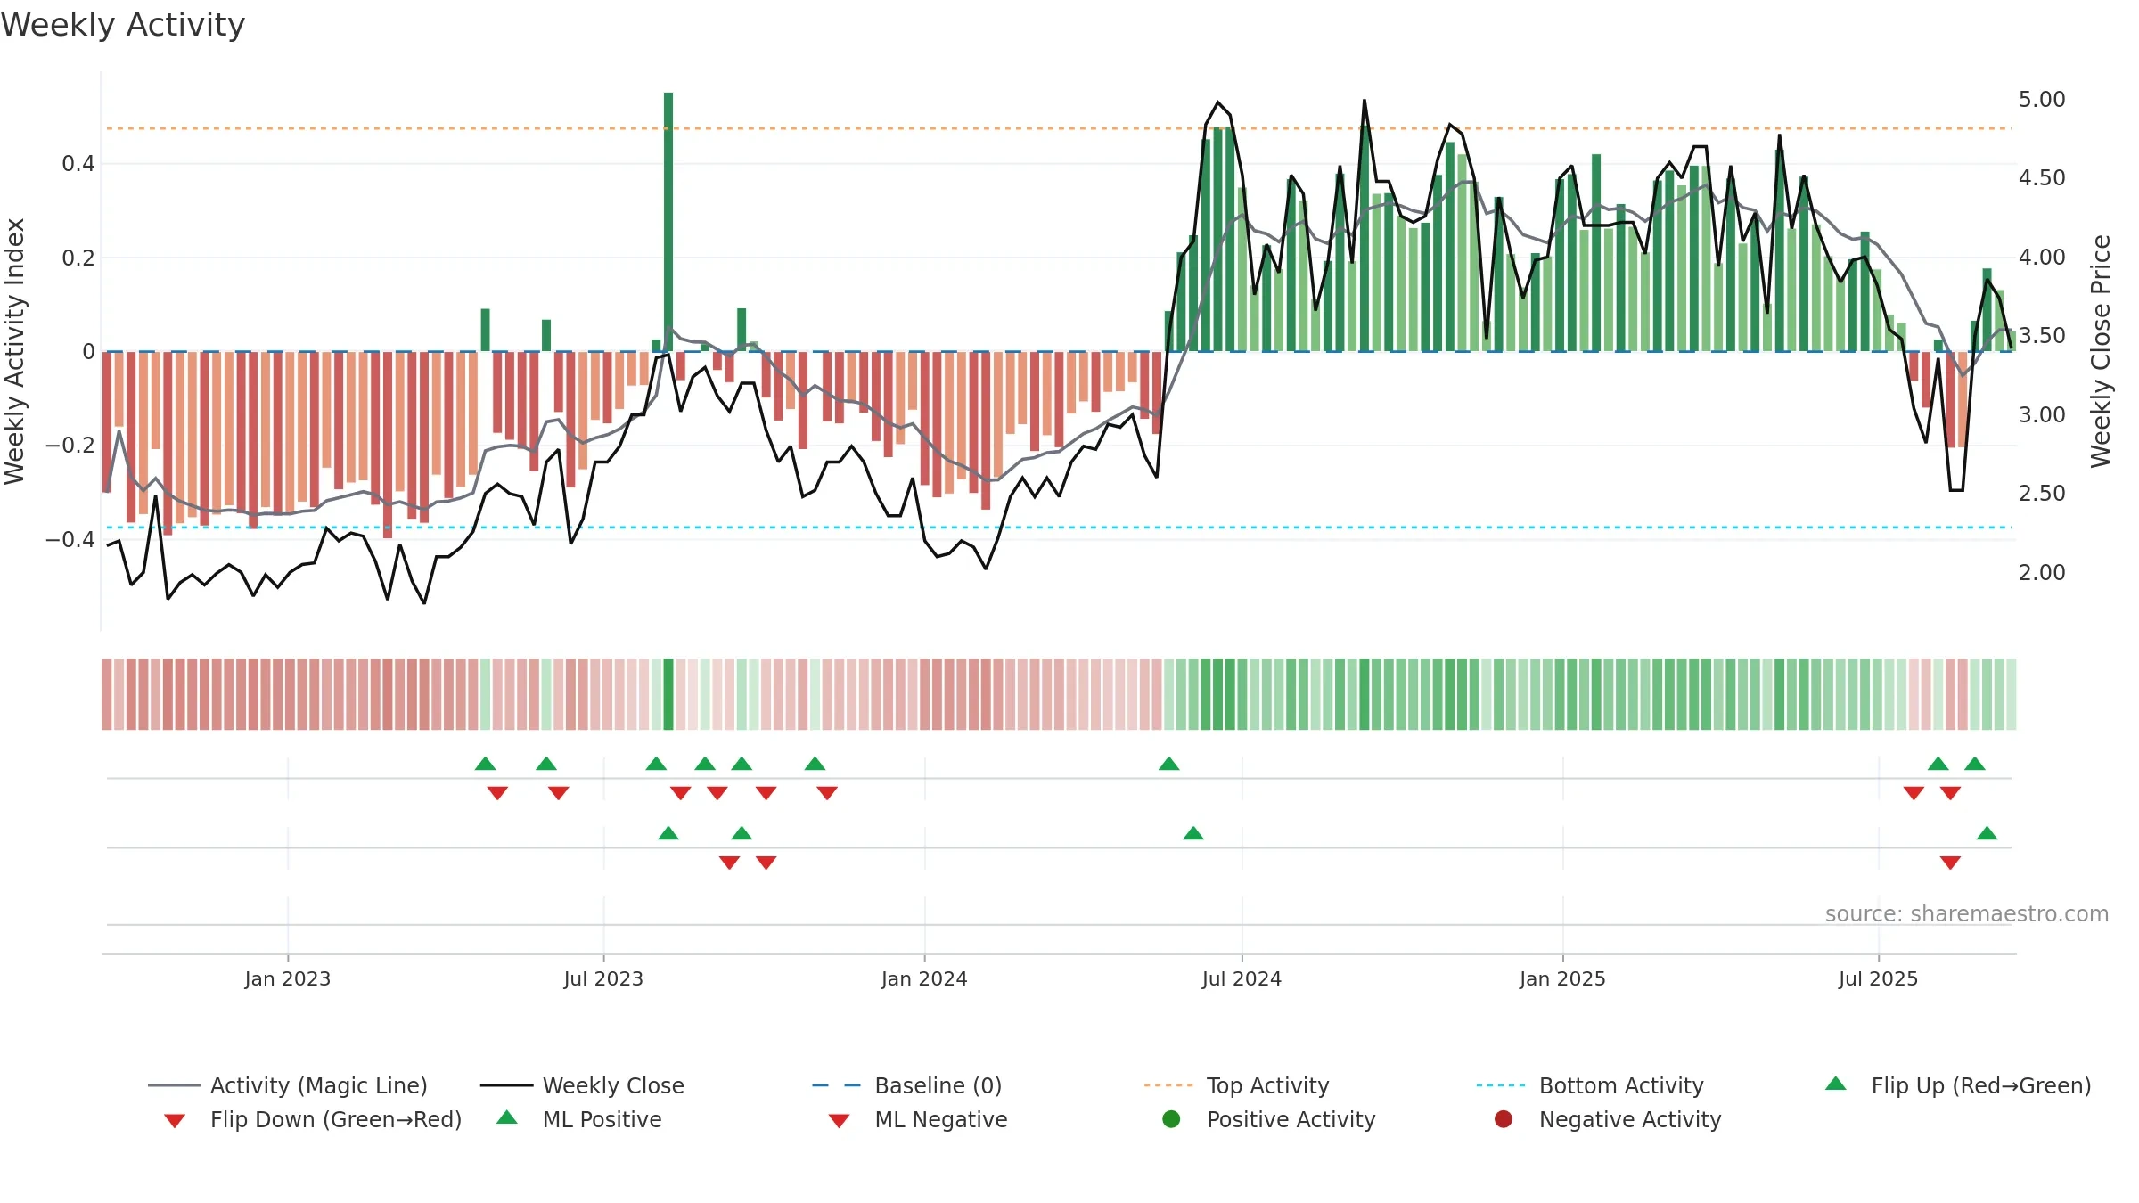Click the ML Positive legend entry
Screen dimensions: 2139x1203
coord(579,1119)
